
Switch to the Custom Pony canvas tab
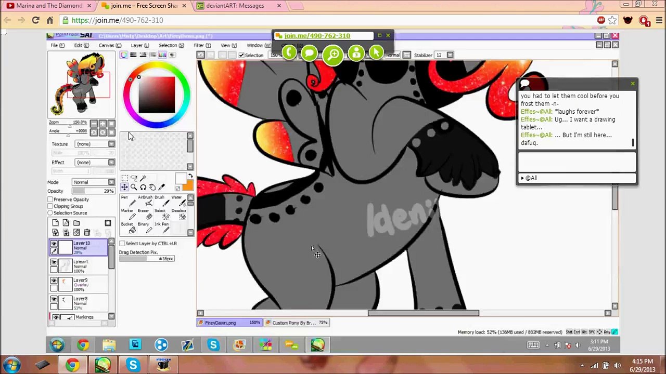point(297,323)
